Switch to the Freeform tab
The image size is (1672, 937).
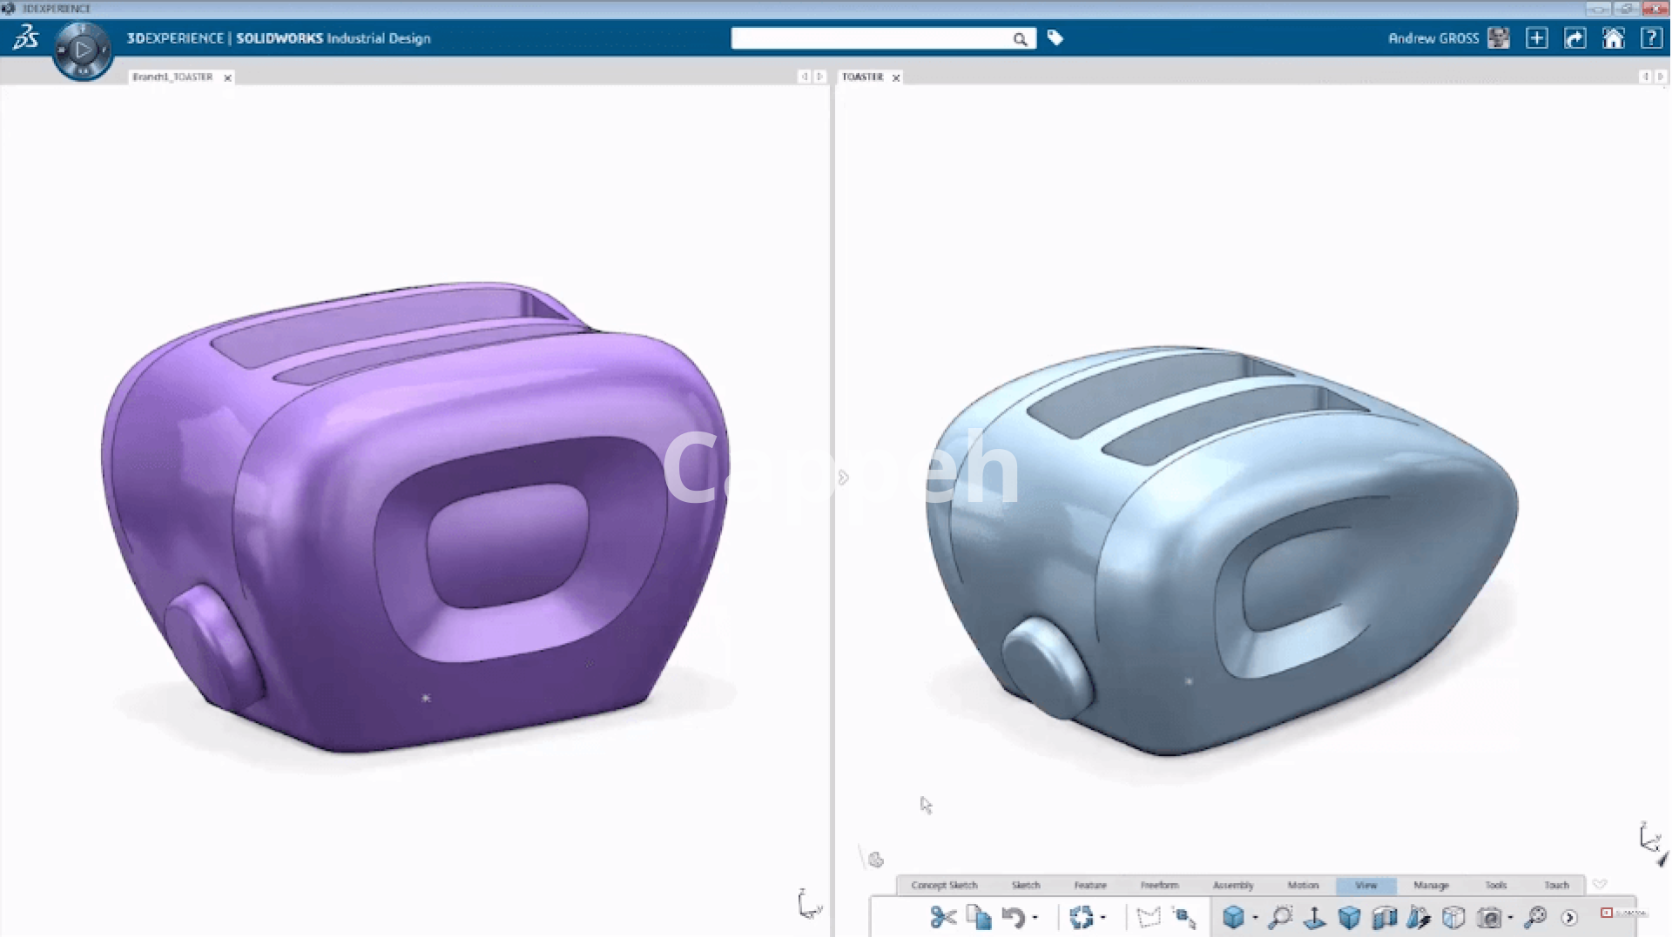click(x=1159, y=885)
